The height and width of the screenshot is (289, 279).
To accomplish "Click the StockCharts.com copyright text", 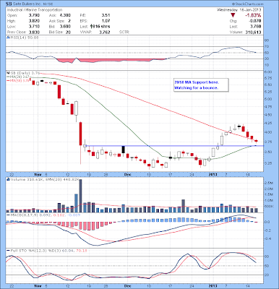I will 248,4.
